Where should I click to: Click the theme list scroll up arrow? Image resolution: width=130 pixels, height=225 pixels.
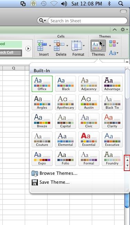[127, 160]
